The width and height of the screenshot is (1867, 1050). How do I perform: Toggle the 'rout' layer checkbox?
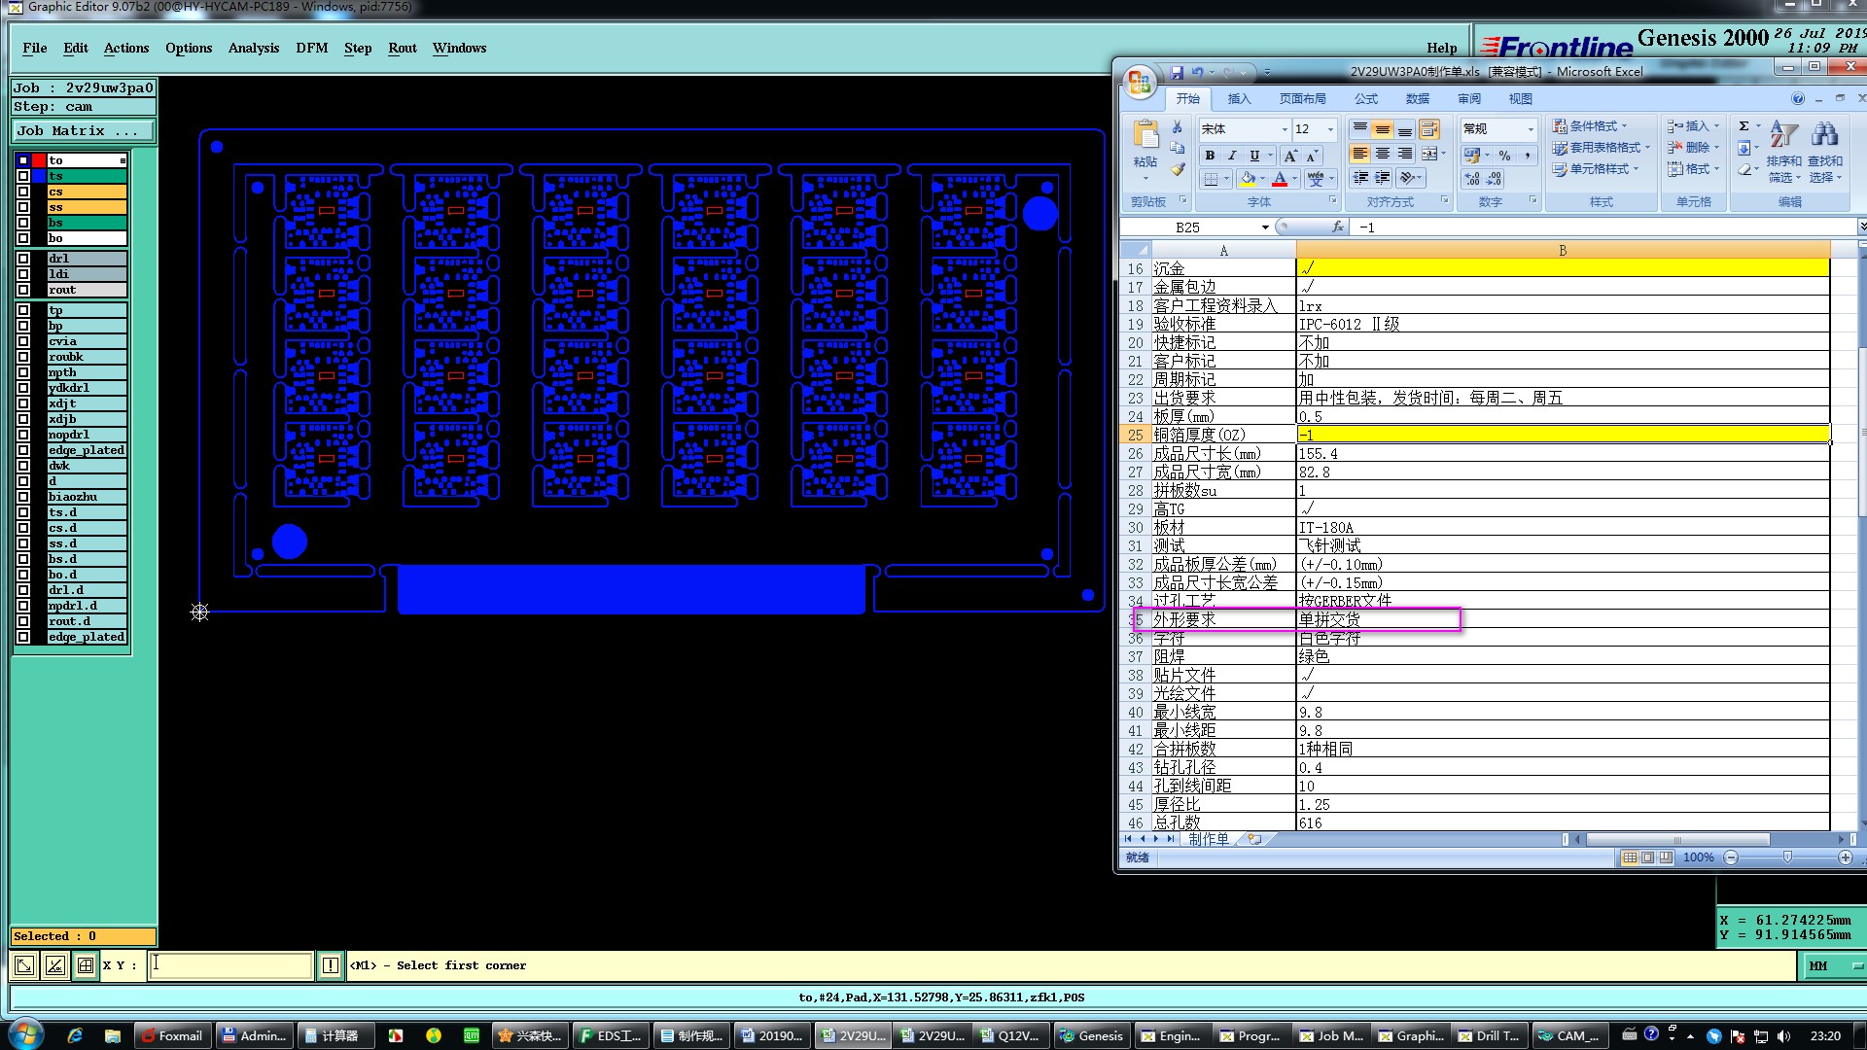pos(23,290)
